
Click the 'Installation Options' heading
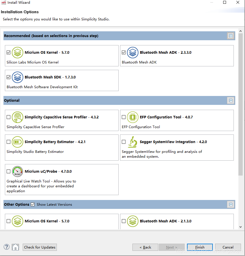pyautogui.click(x=20, y=12)
